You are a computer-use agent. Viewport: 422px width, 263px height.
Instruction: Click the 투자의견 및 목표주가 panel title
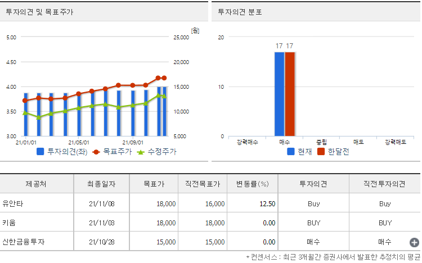(x=39, y=12)
